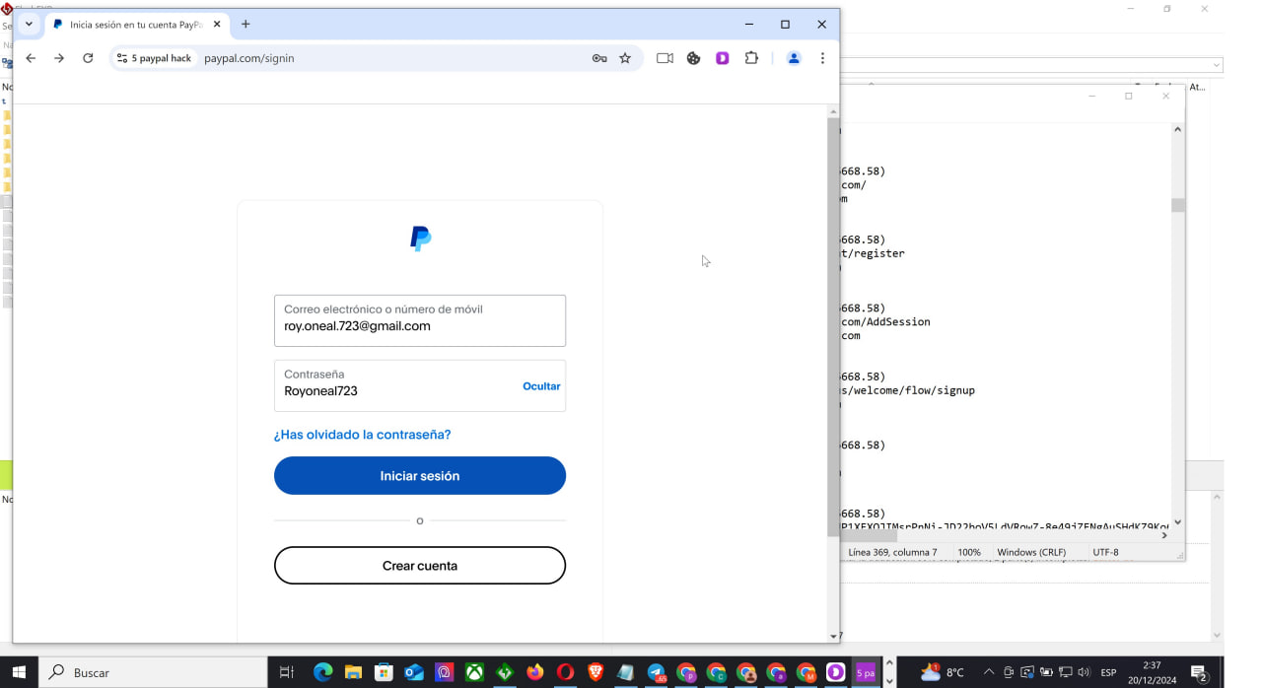
Task: Click Notepad vertical scrollbar thumb
Action: point(1178,205)
